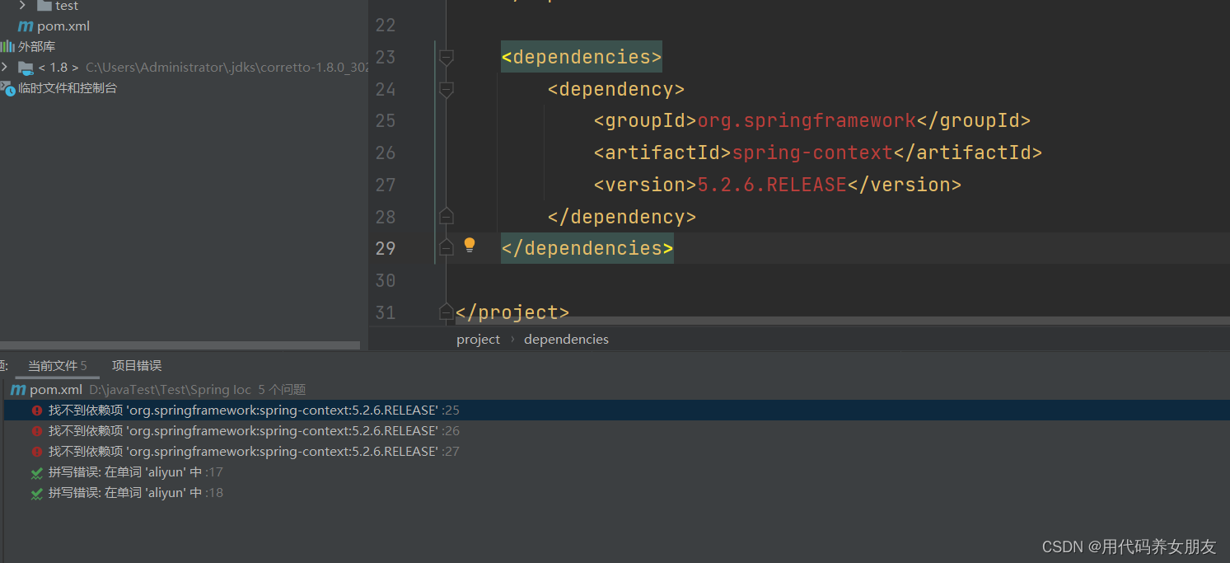Select the dependency-not-found error for line 27
The image size is (1230, 563).
point(617,451)
